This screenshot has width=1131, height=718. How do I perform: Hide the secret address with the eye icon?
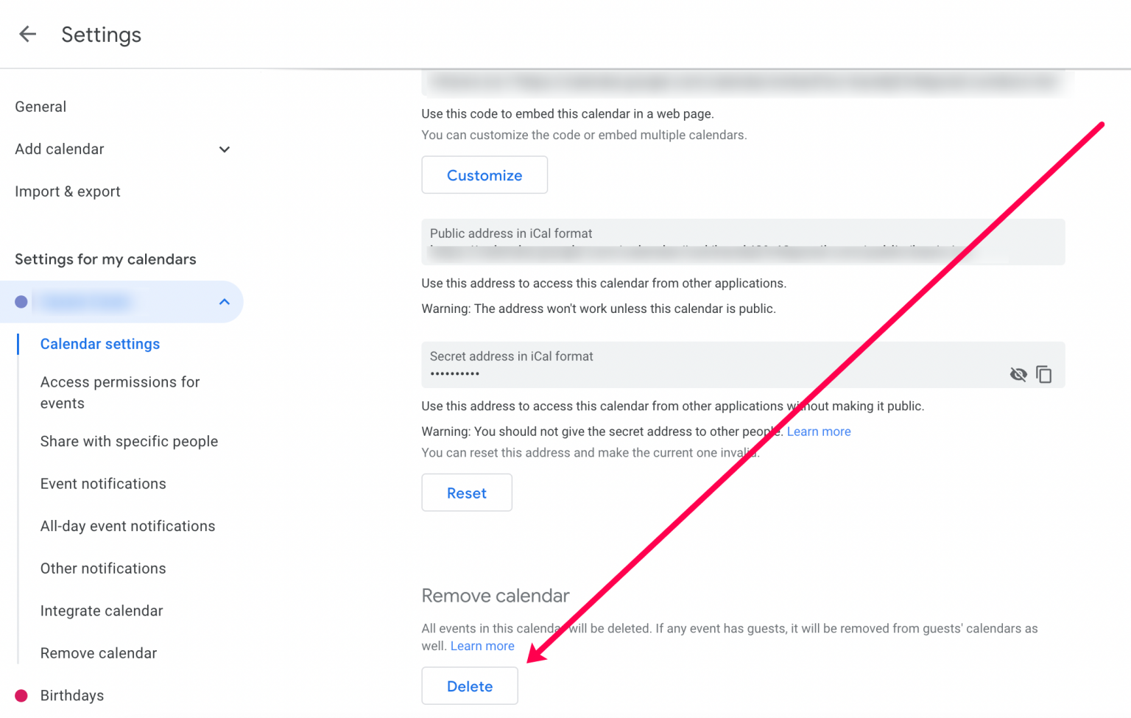point(1018,374)
